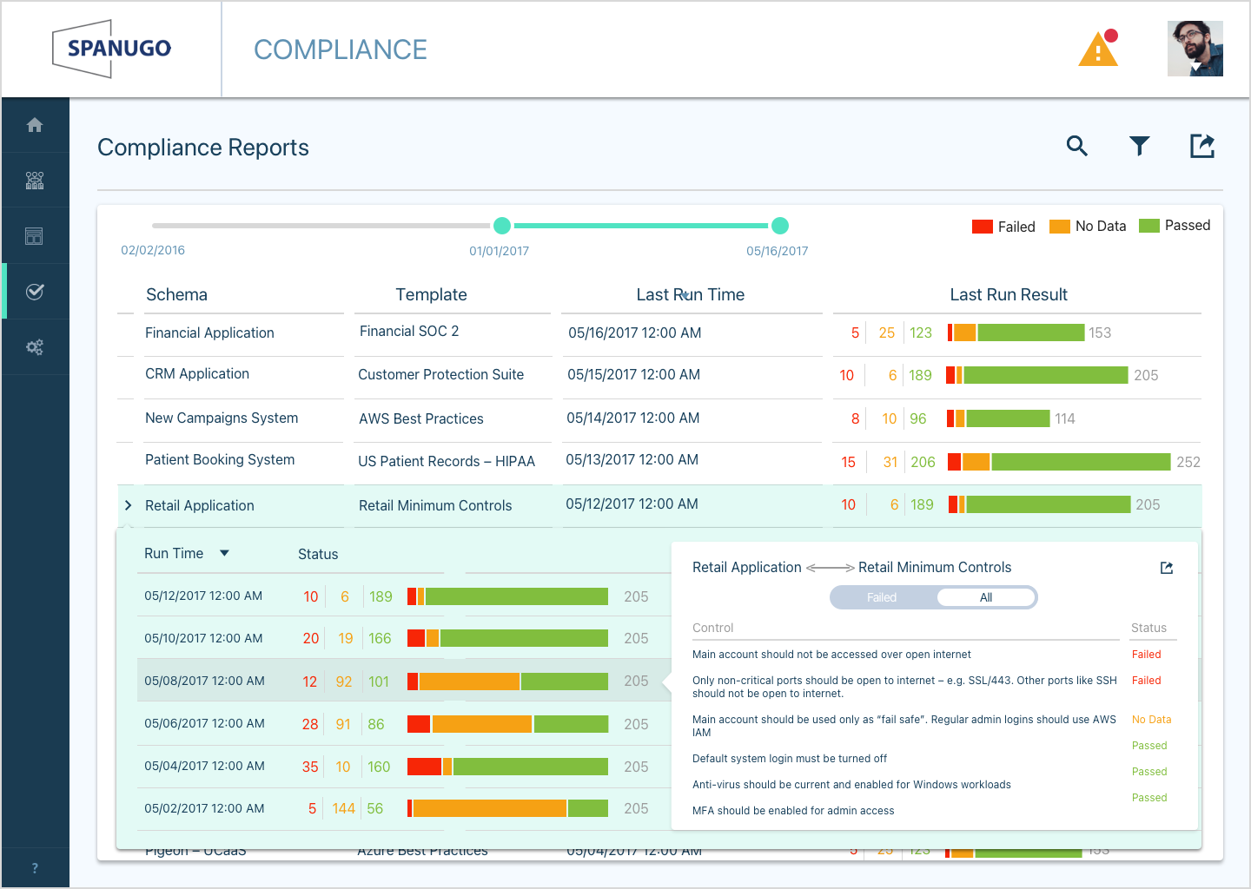Click the 'Anti-virus should be current' control

(x=851, y=785)
